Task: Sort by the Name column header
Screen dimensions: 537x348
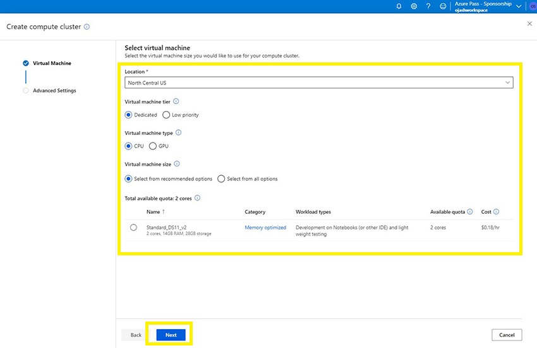Action: pos(154,212)
